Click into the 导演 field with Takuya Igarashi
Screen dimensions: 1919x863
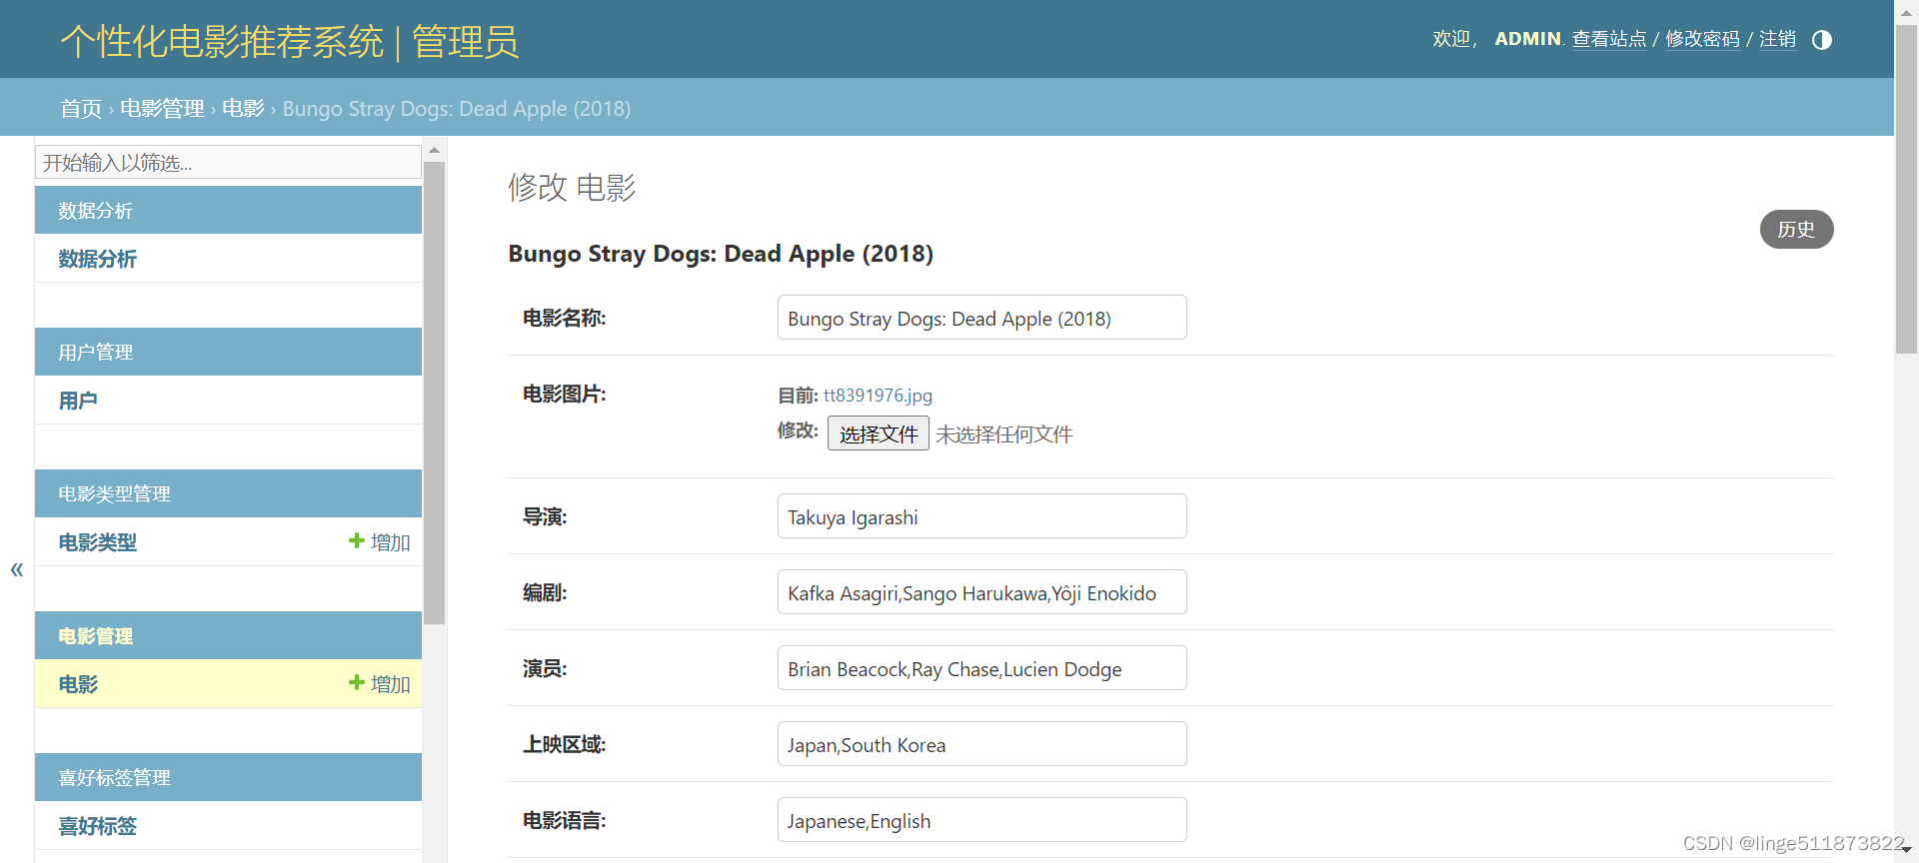(981, 516)
